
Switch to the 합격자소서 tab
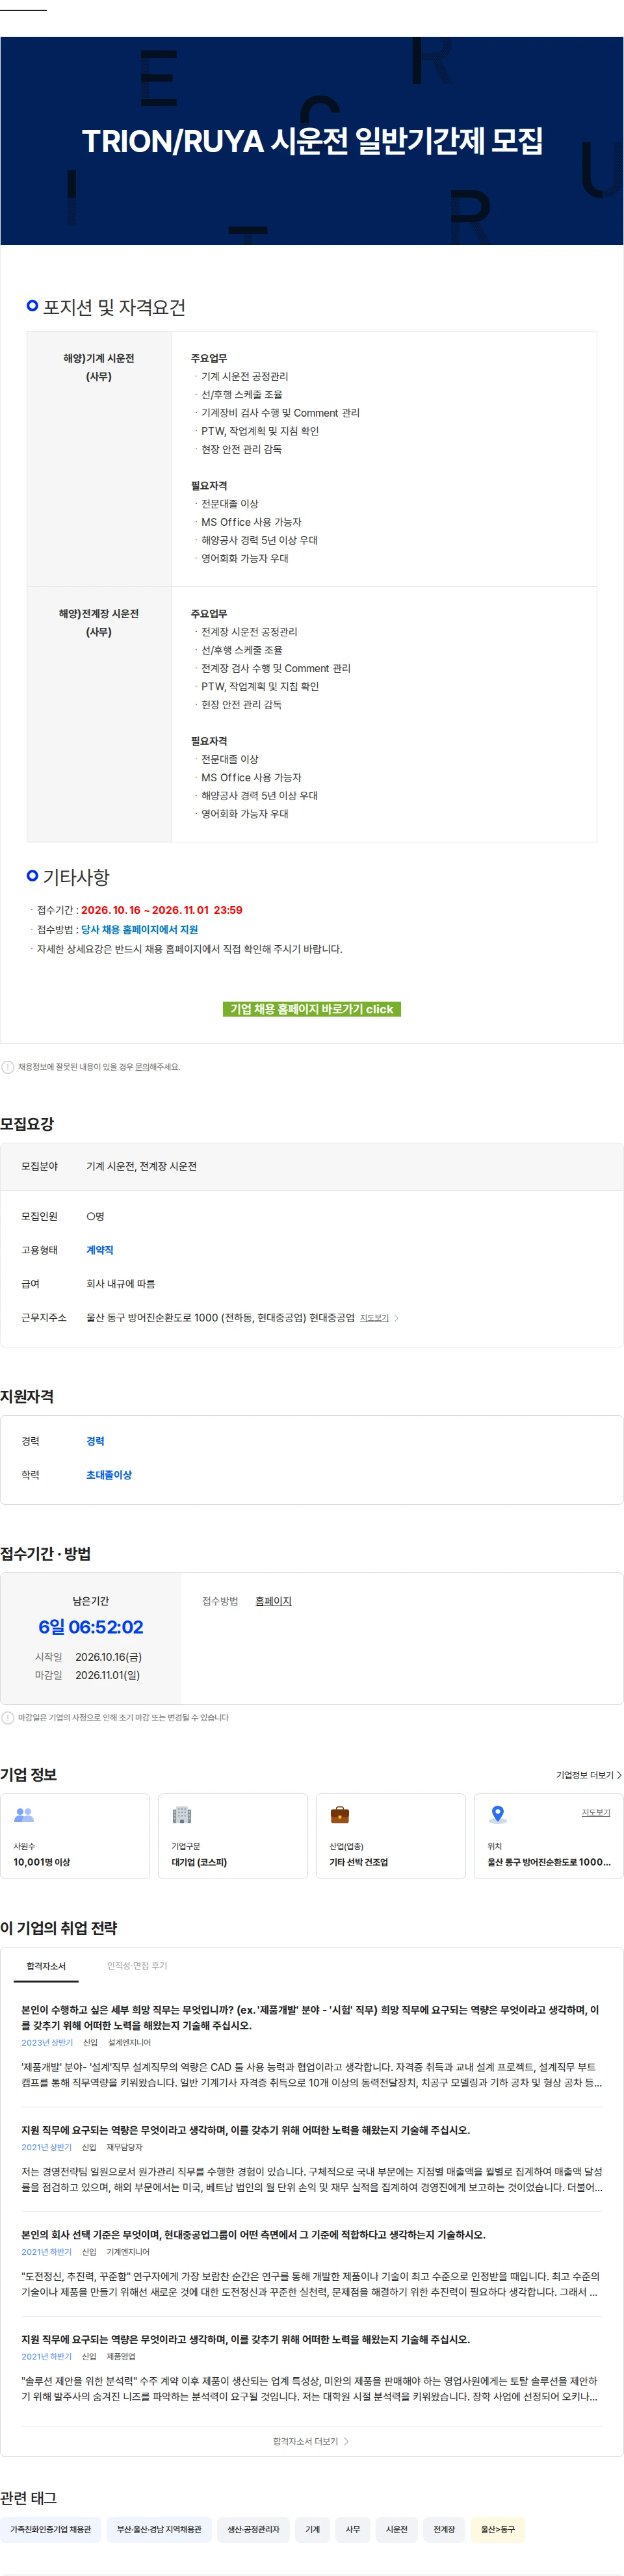click(x=46, y=1966)
